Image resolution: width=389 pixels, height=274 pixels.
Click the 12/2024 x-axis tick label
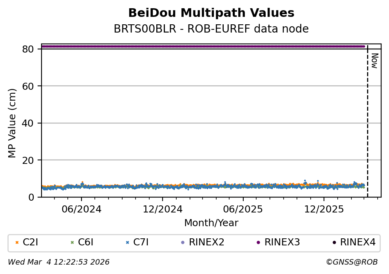click(162, 209)
